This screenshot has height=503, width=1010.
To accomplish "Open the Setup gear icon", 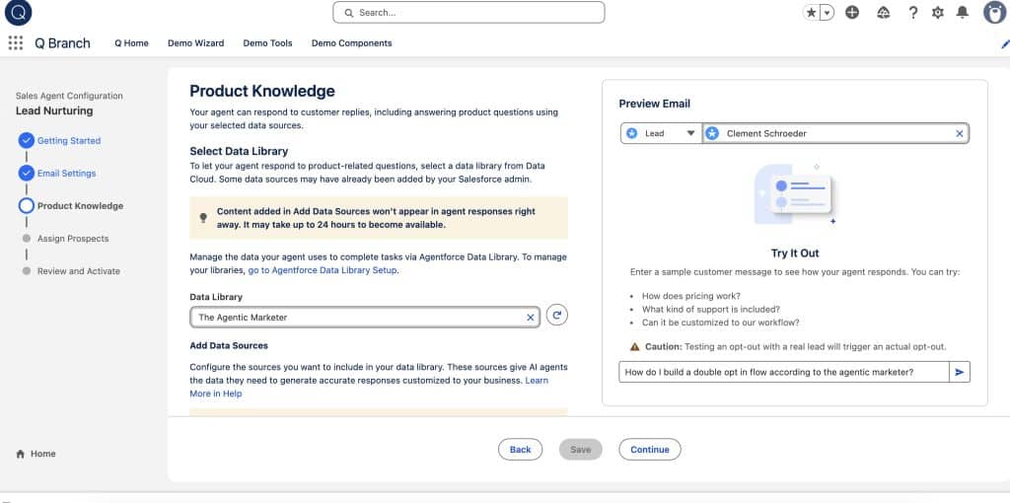I will [x=938, y=12].
